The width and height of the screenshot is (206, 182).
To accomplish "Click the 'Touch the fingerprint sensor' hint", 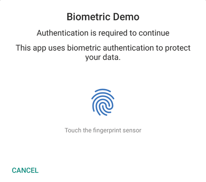I will (x=103, y=130).
